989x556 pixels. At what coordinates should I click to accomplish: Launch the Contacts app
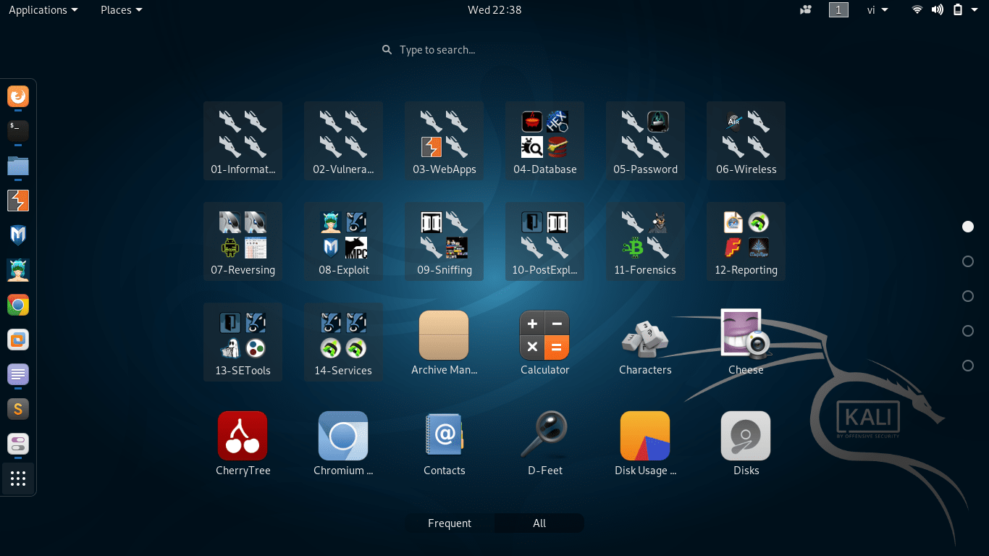coord(444,442)
